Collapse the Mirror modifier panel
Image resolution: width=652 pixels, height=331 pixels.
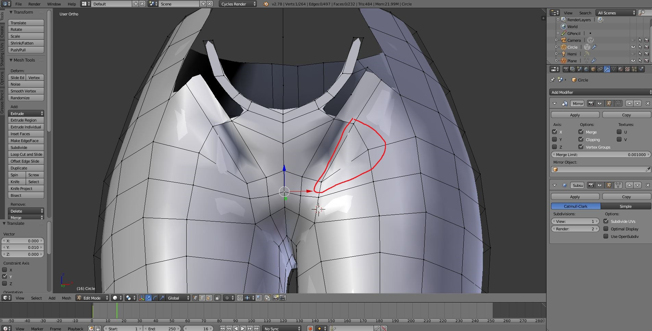[554, 103]
